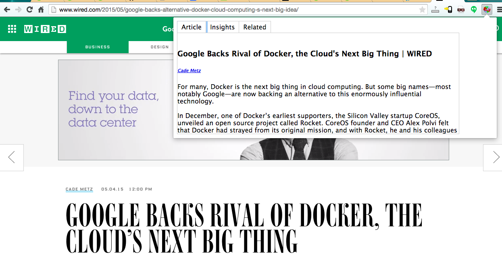Screen dimensions: 502x263
Task: Click the popup article title
Action: [304, 54]
